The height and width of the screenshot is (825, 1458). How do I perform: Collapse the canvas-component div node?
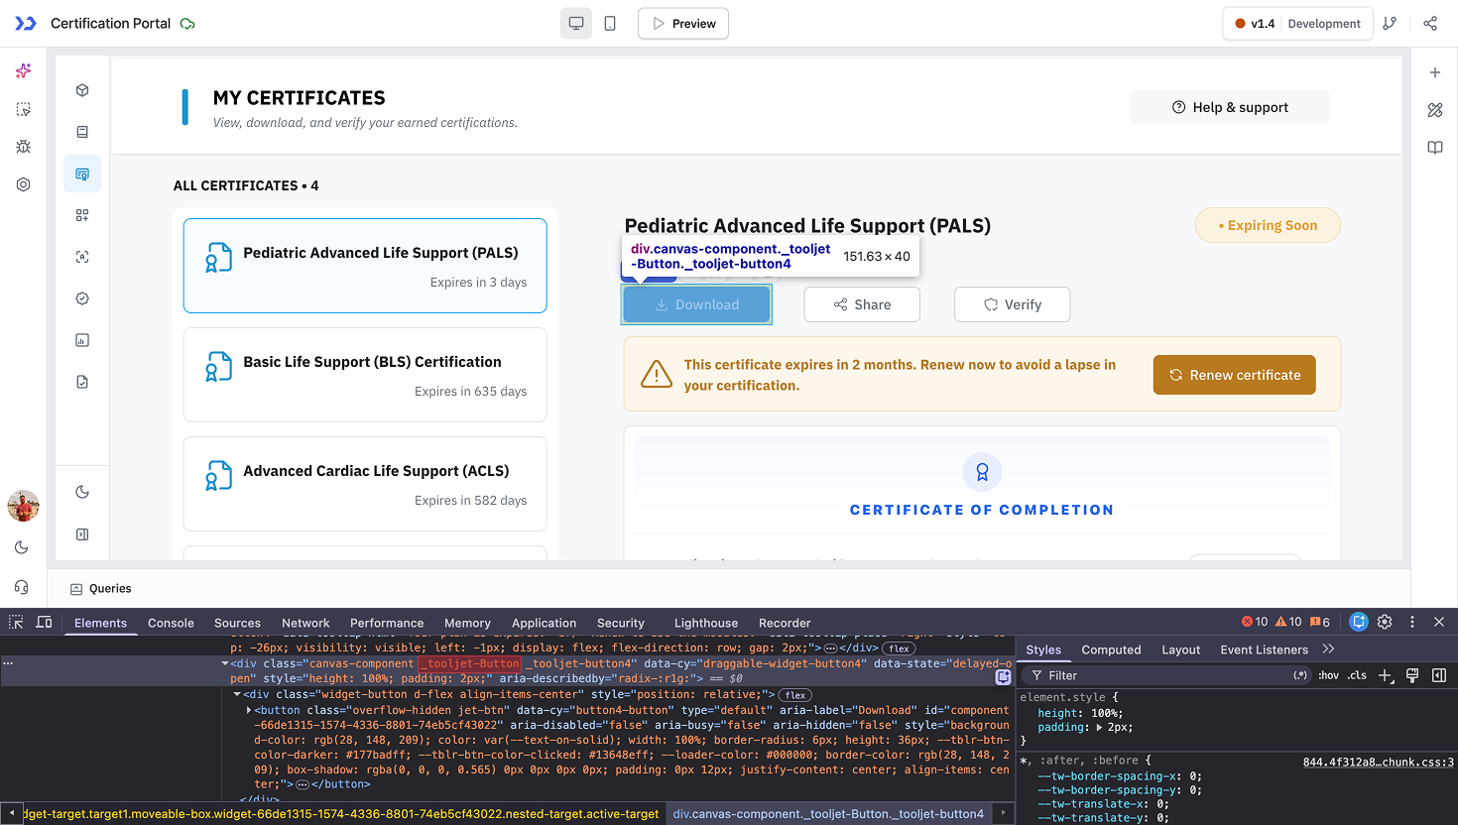pyautogui.click(x=225, y=663)
